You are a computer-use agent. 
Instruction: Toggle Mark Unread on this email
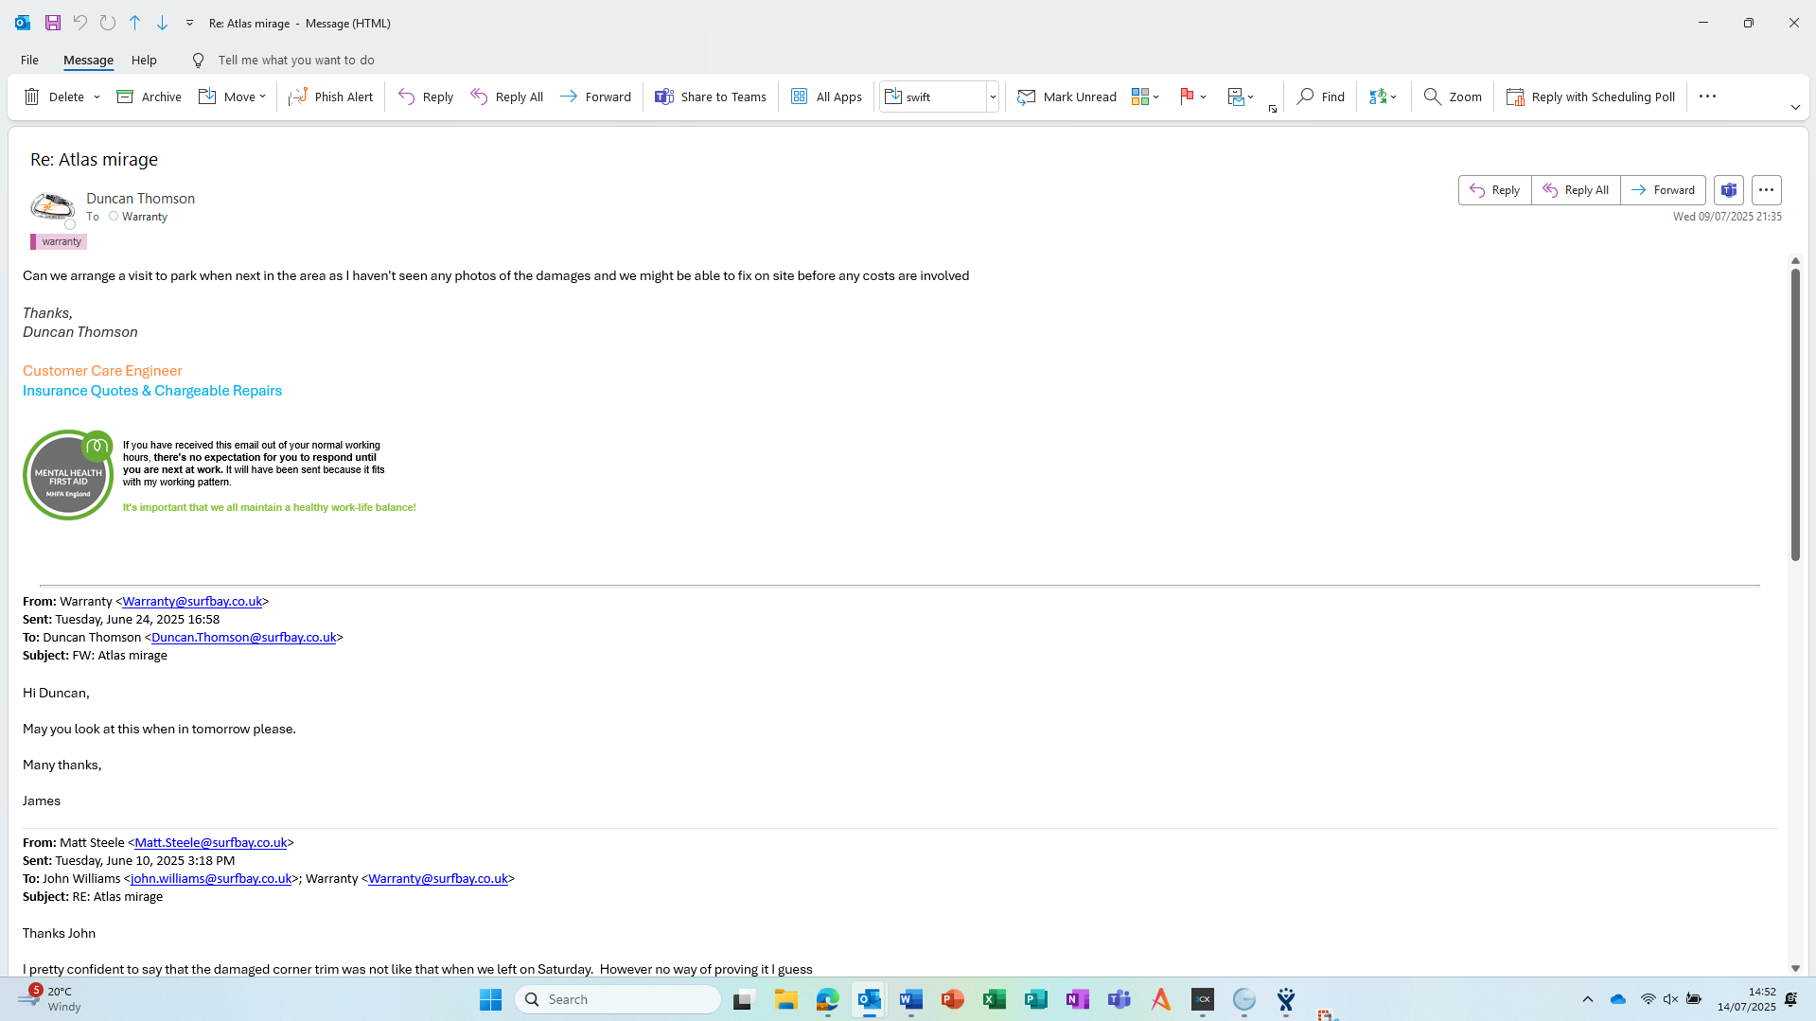click(1067, 97)
